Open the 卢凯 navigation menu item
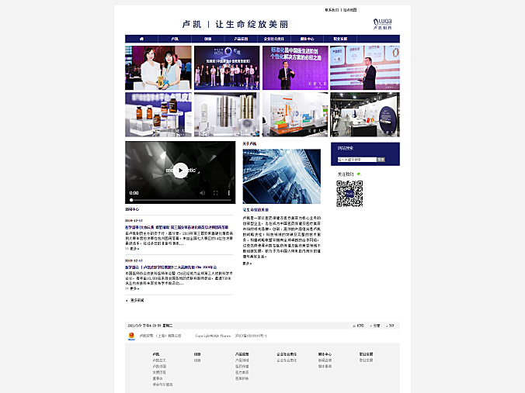The height and width of the screenshot is (393, 525). [175, 39]
